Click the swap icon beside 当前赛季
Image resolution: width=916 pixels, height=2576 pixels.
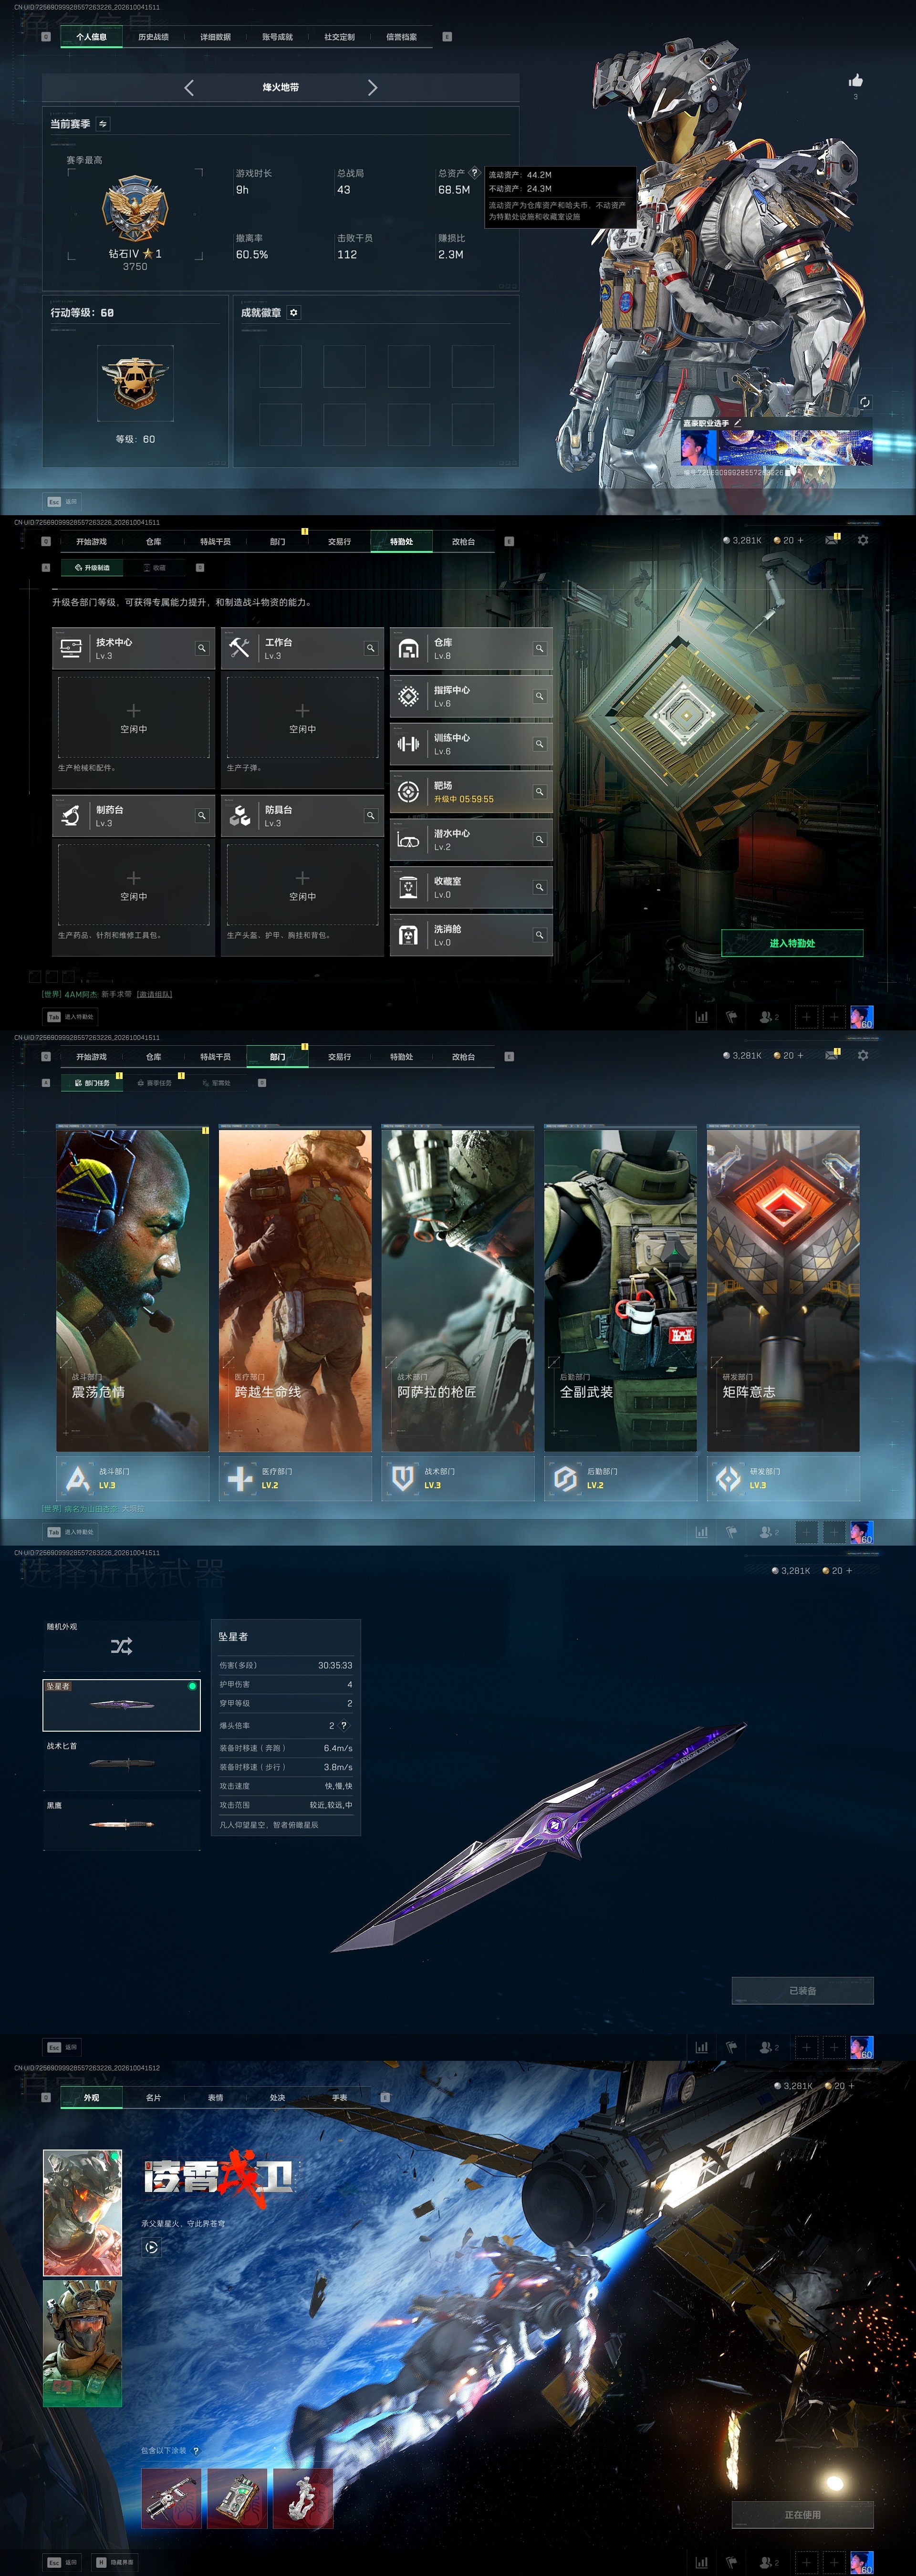coord(103,124)
